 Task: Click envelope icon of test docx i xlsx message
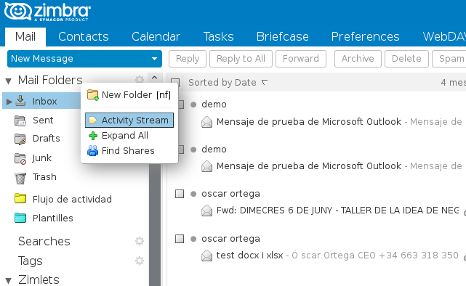[207, 256]
